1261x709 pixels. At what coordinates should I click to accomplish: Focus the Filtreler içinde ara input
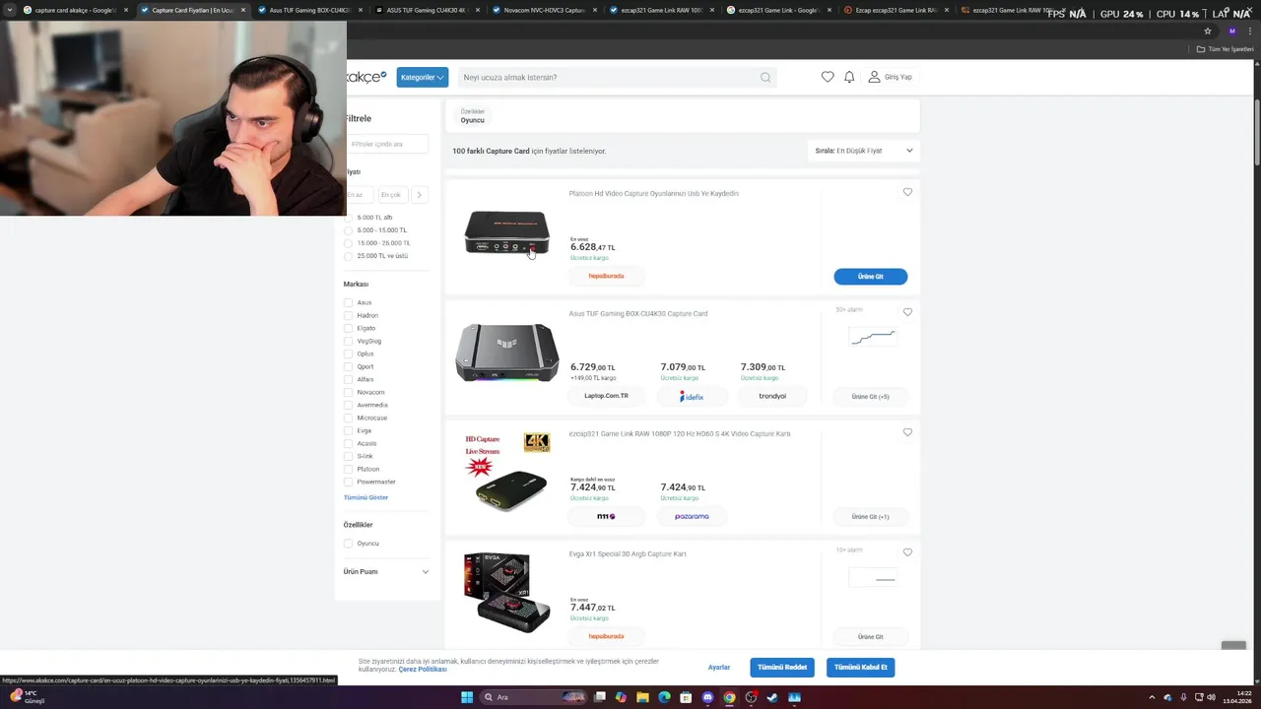coord(386,144)
